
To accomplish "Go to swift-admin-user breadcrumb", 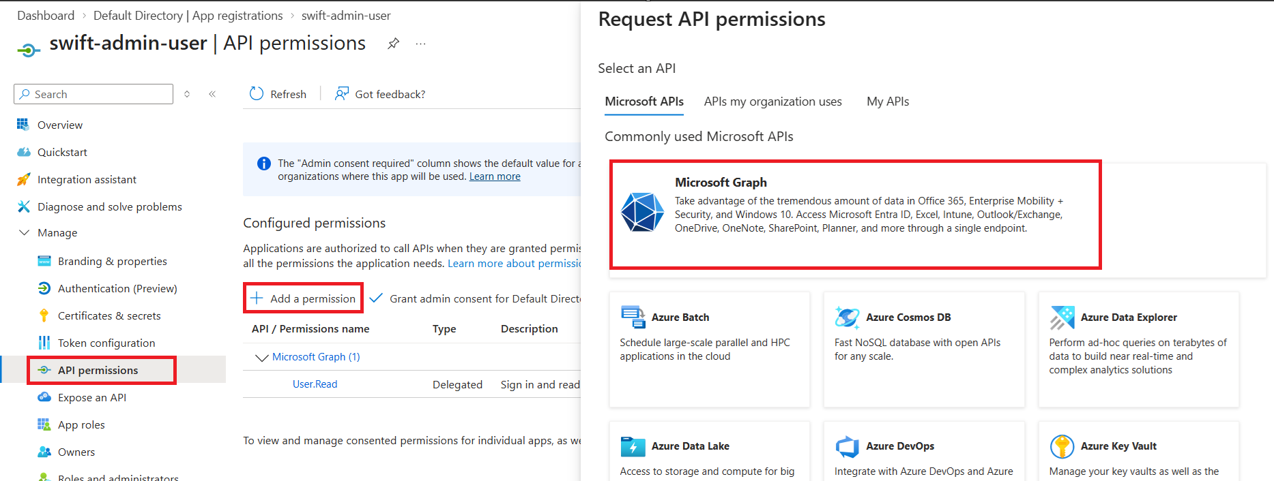I will click(346, 16).
